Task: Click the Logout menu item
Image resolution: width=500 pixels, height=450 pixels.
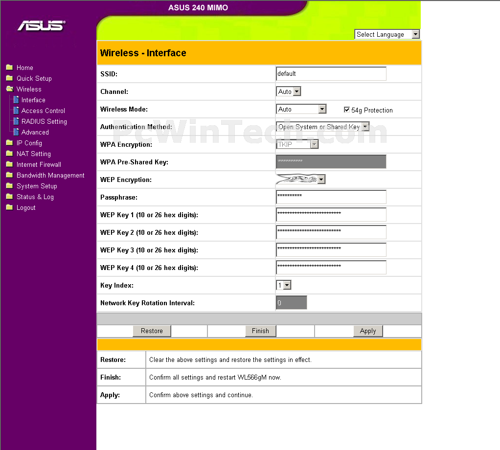Action: [x=26, y=208]
